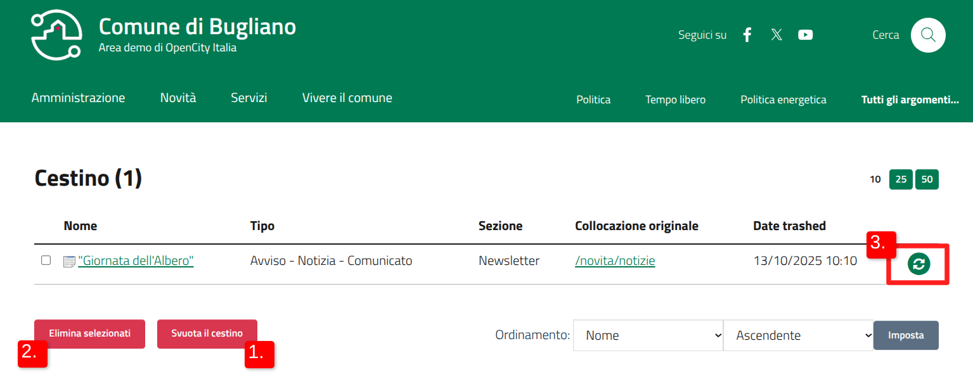
Task: Click the Comune di Bugliano logo icon
Action: click(x=56, y=35)
